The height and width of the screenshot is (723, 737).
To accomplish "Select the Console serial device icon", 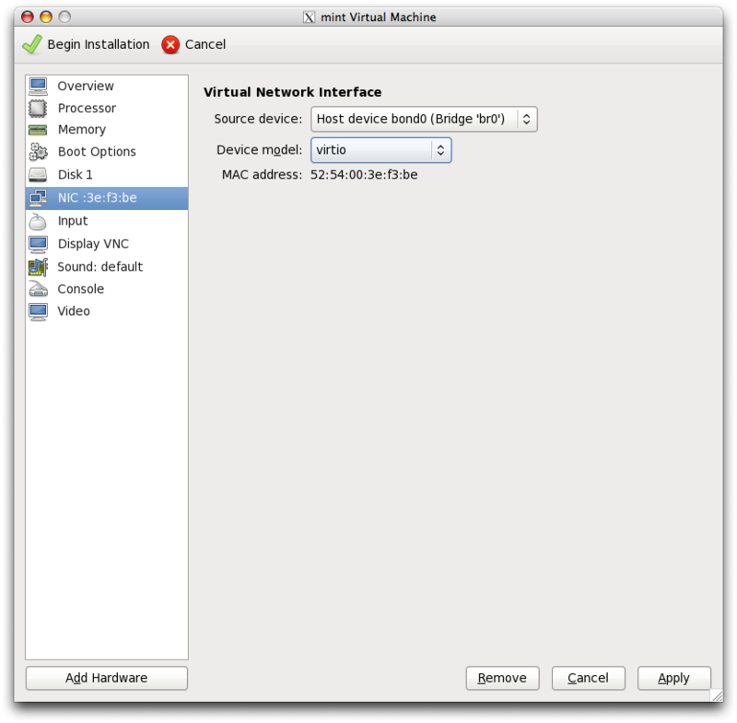I will tap(38, 288).
